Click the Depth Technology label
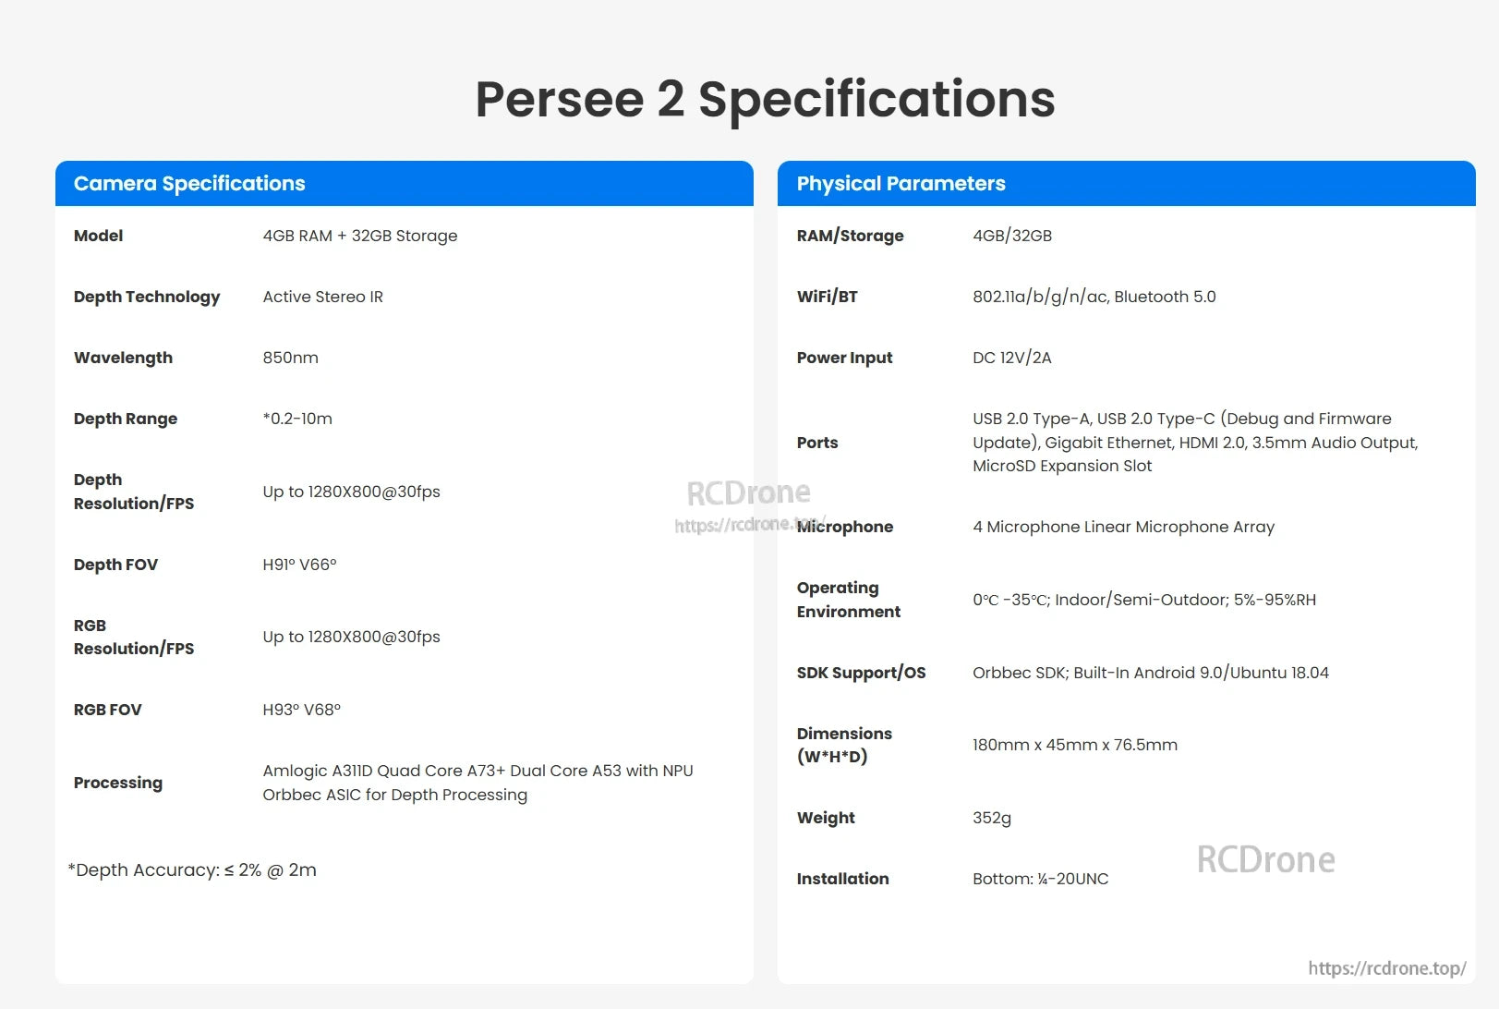1499x1009 pixels. (x=147, y=297)
